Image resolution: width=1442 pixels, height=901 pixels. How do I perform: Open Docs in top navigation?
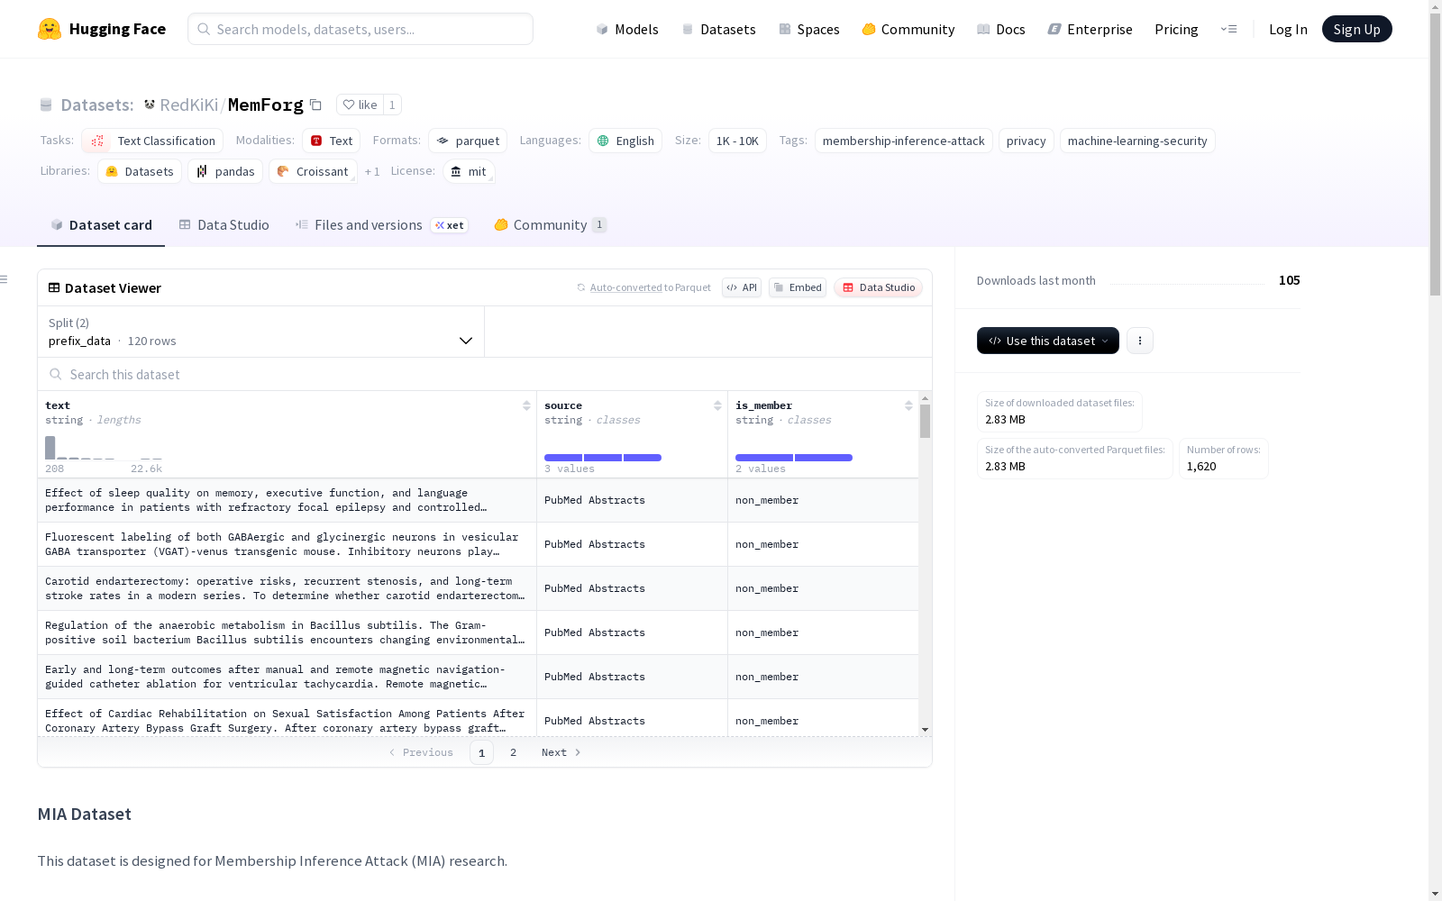[1001, 29]
